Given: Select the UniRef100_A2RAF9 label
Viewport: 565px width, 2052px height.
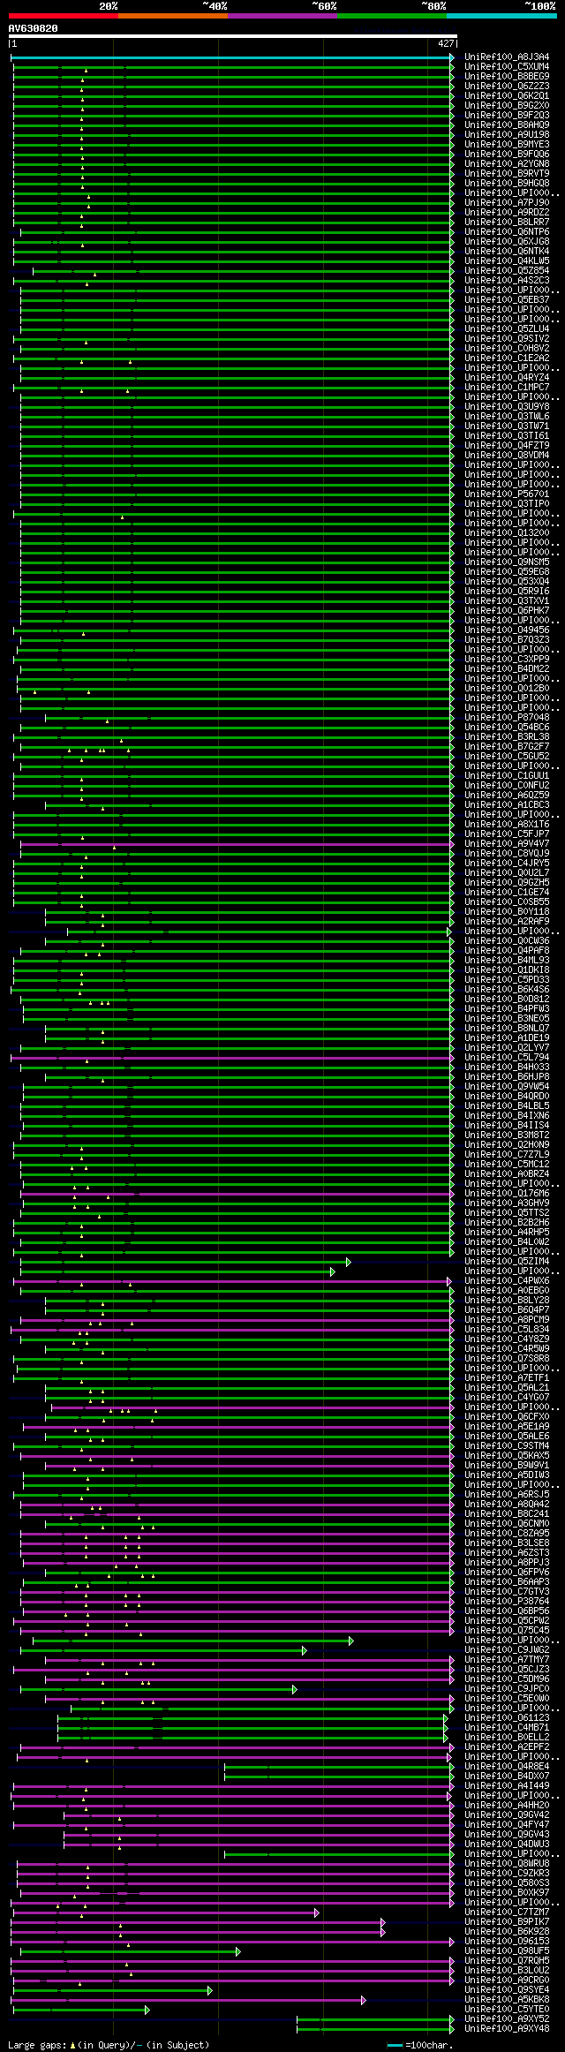Looking at the screenshot, I should coord(507,922).
